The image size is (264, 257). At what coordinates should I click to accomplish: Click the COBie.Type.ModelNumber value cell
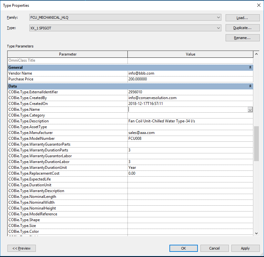point(190,139)
